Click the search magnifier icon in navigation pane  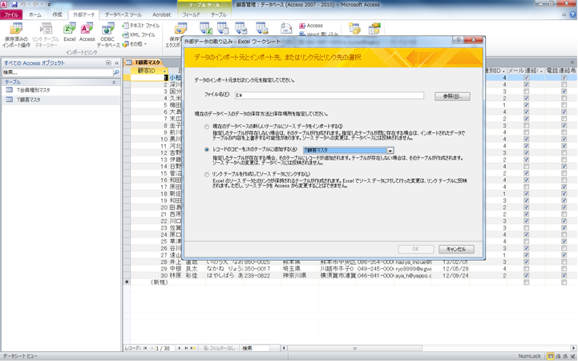click(x=116, y=72)
